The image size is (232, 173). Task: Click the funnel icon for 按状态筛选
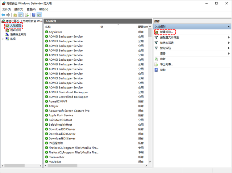[x=156, y=43]
